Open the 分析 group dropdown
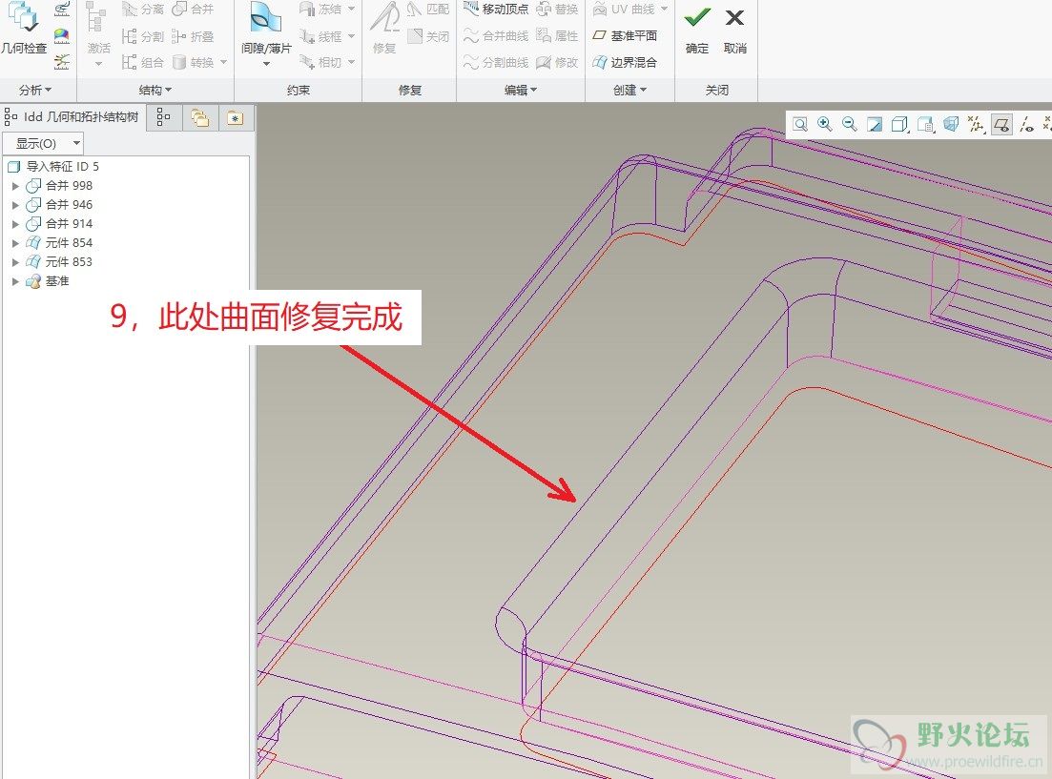Screen dimensions: 1052x779 click(x=35, y=90)
